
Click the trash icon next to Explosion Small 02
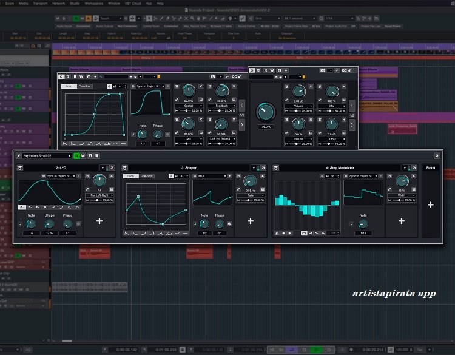[96, 156]
